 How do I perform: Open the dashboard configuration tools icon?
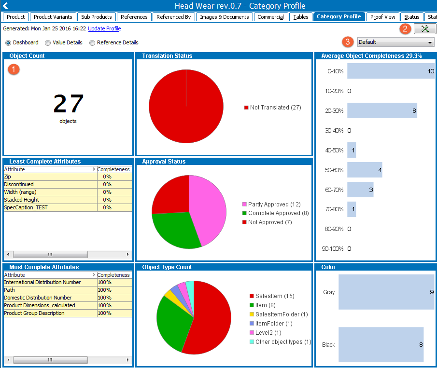tap(425, 28)
